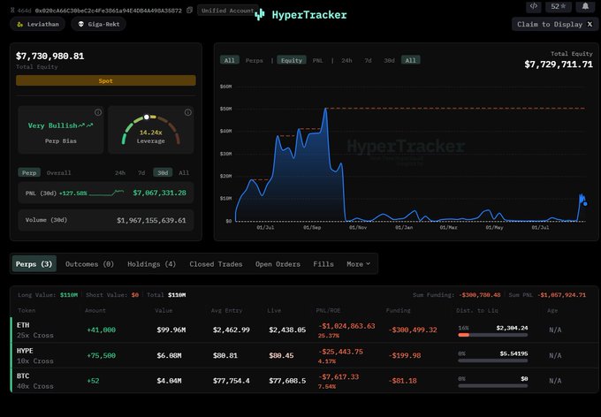Image resolution: width=601 pixels, height=417 pixels.
Task: Click the latest equity point on chart
Action: pyautogui.click(x=585, y=204)
